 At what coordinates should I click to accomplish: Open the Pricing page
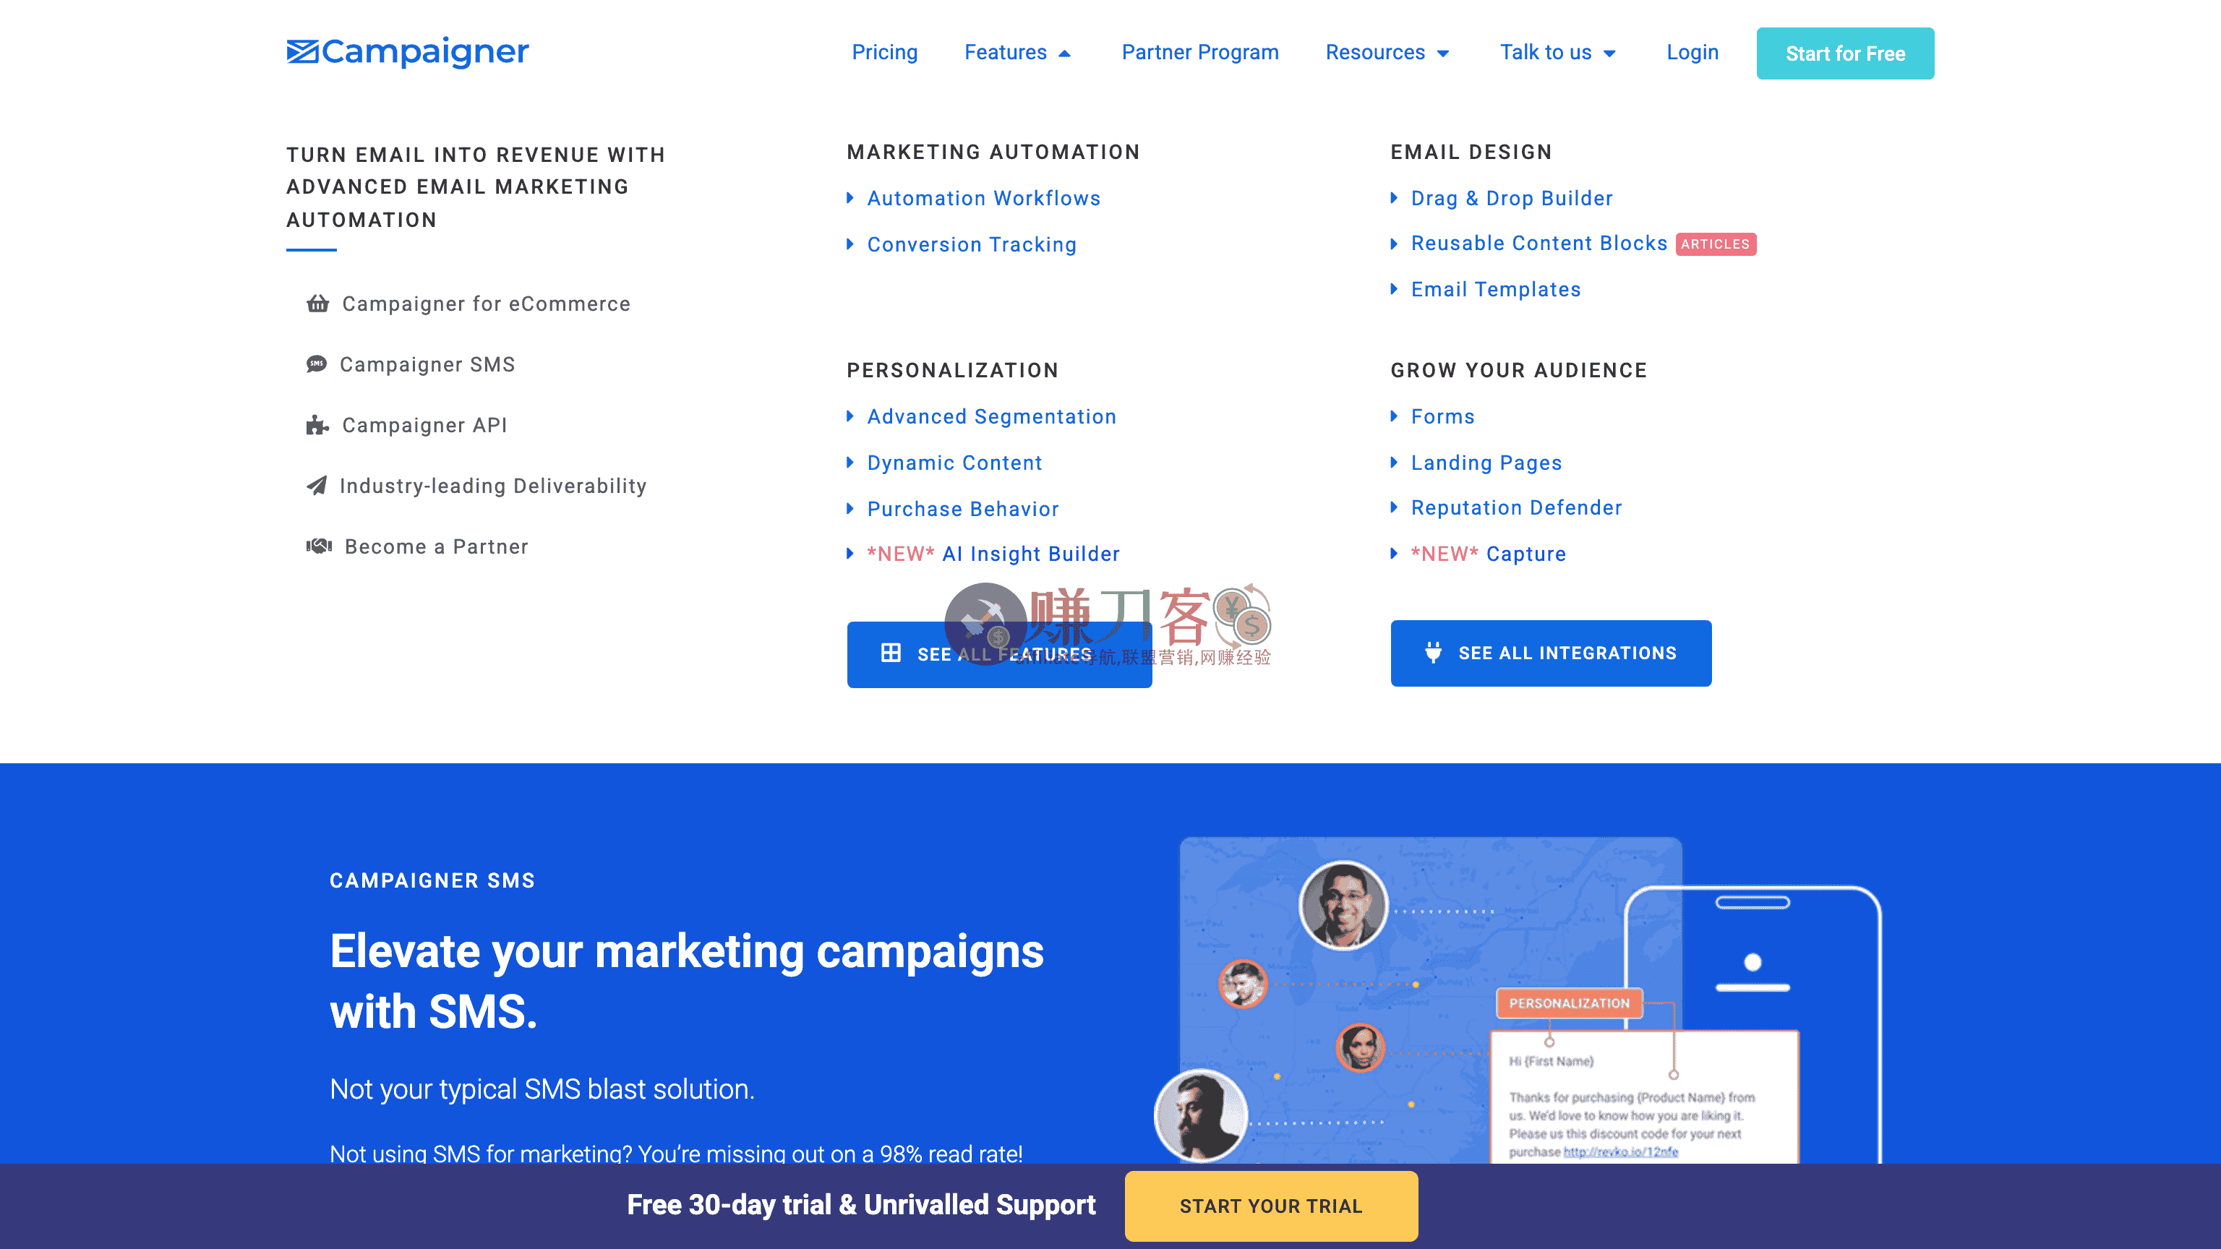(885, 53)
